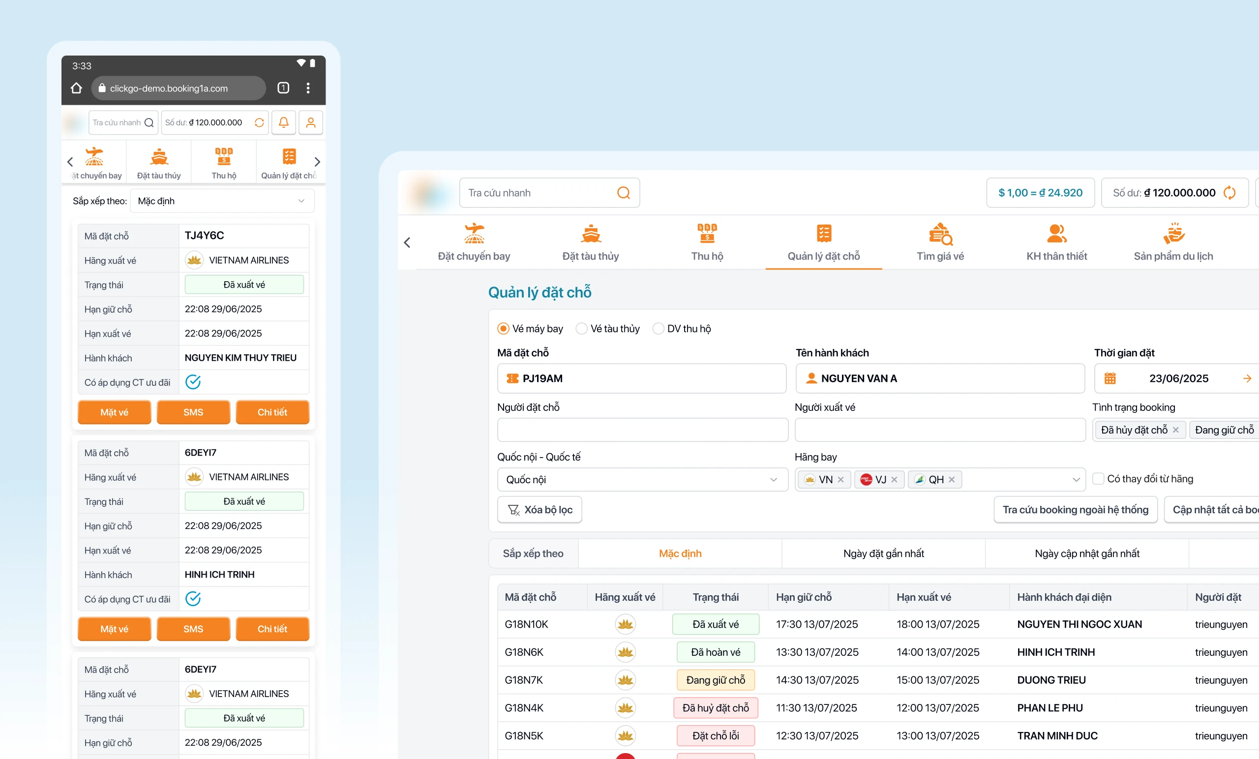Remove the VJ airline tag
The width and height of the screenshot is (1259, 759).
(894, 480)
